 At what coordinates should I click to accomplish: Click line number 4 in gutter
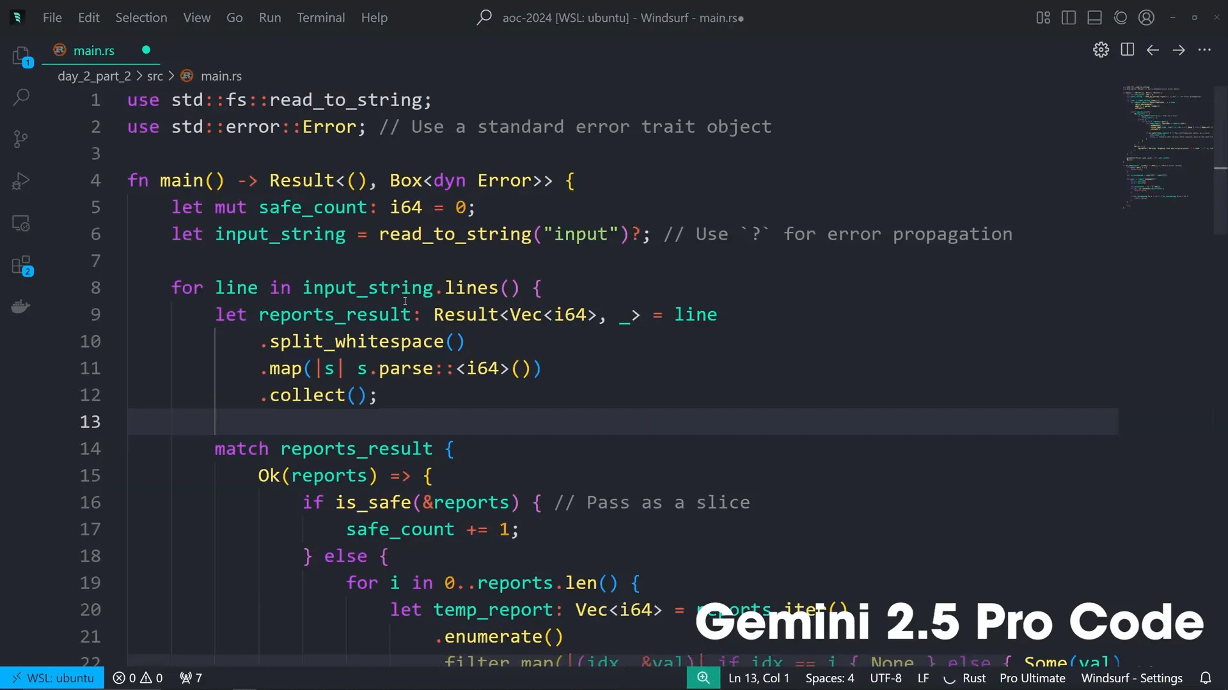coord(95,180)
